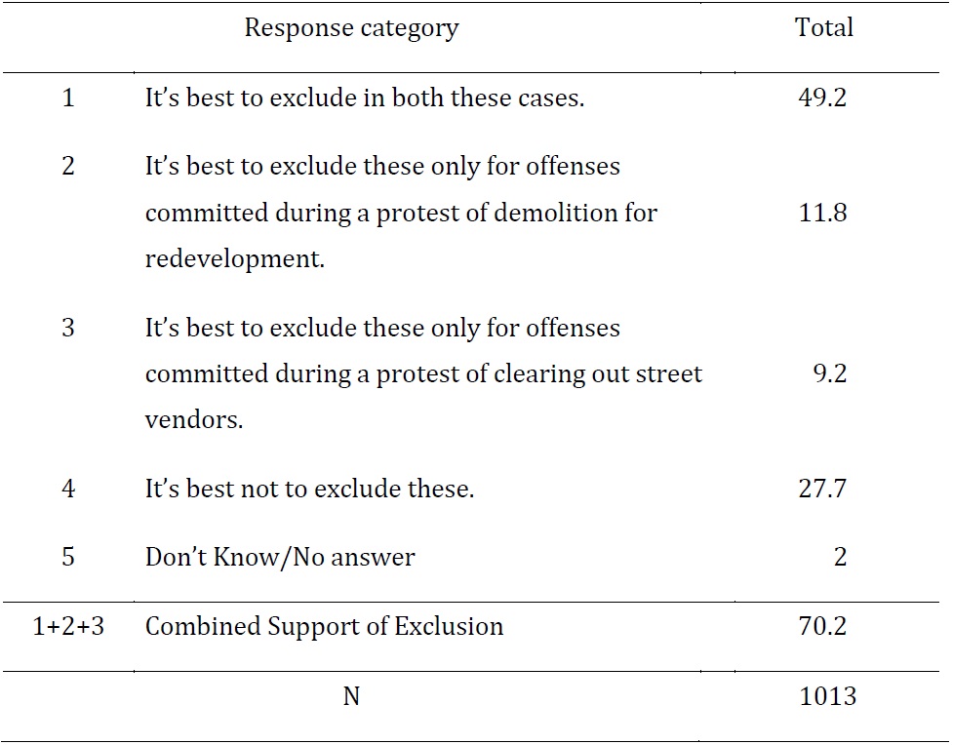The image size is (953, 745).
Task: Select the value 49.2
Action: click(822, 98)
